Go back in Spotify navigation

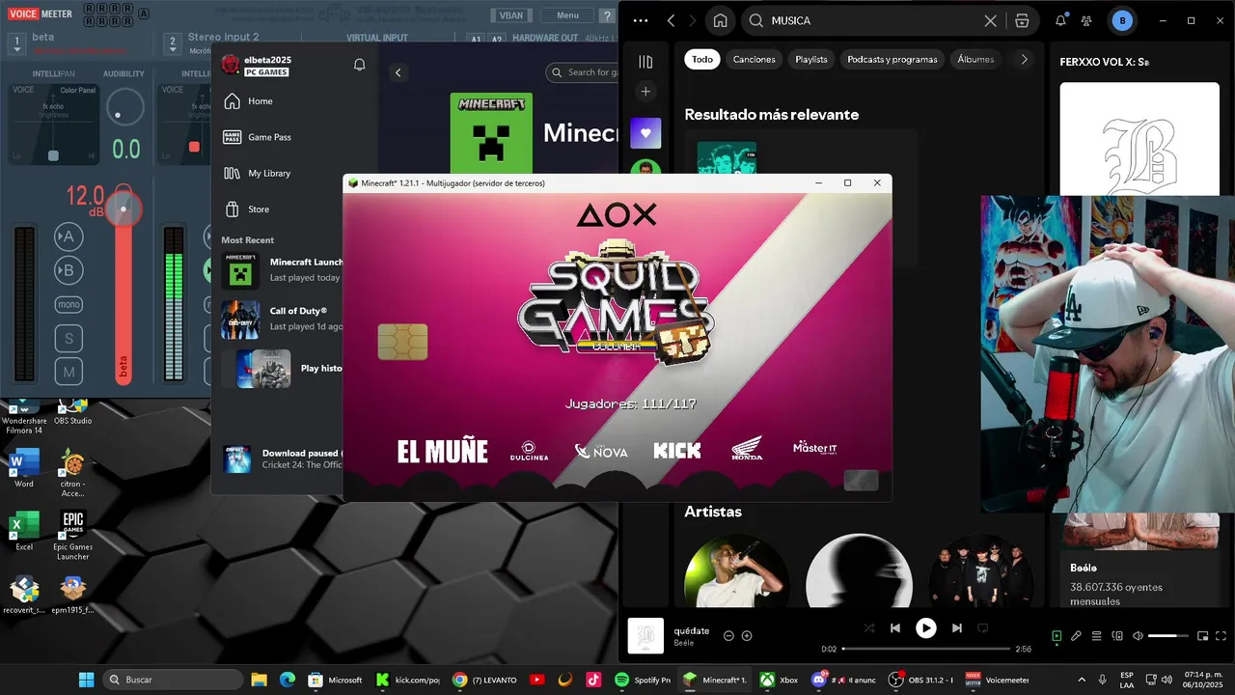pos(671,20)
